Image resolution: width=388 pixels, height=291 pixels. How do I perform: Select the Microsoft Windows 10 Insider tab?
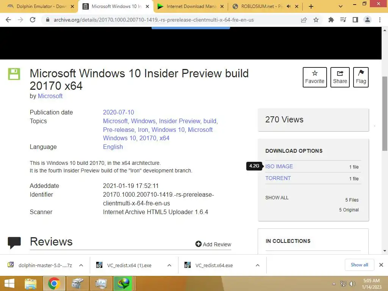coord(116,6)
